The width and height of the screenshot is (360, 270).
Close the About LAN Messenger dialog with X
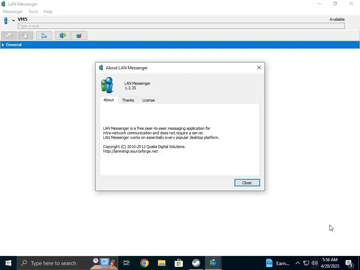[259, 67]
